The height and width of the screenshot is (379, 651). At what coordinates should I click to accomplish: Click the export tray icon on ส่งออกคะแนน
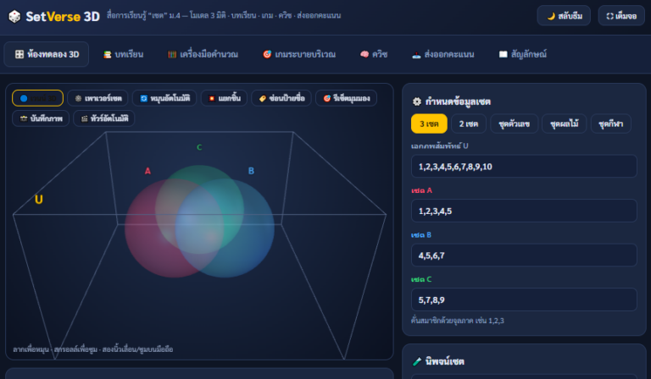pos(416,55)
